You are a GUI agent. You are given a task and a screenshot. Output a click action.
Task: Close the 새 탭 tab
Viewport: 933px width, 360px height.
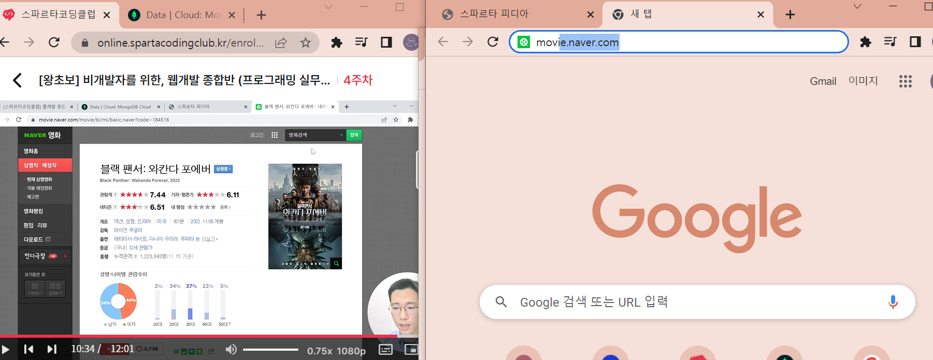[x=760, y=15]
